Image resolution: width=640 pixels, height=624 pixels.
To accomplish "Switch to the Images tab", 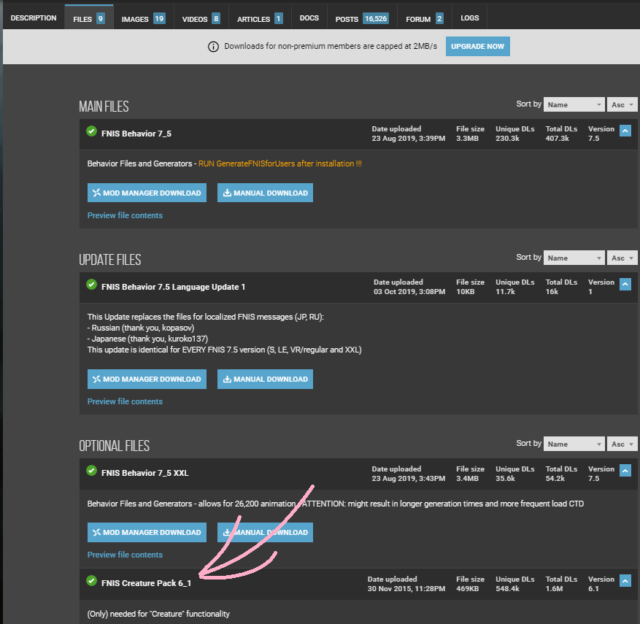I will point(143,18).
